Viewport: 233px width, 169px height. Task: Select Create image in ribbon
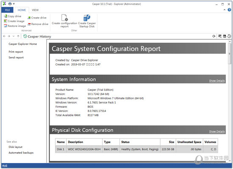(14, 21)
